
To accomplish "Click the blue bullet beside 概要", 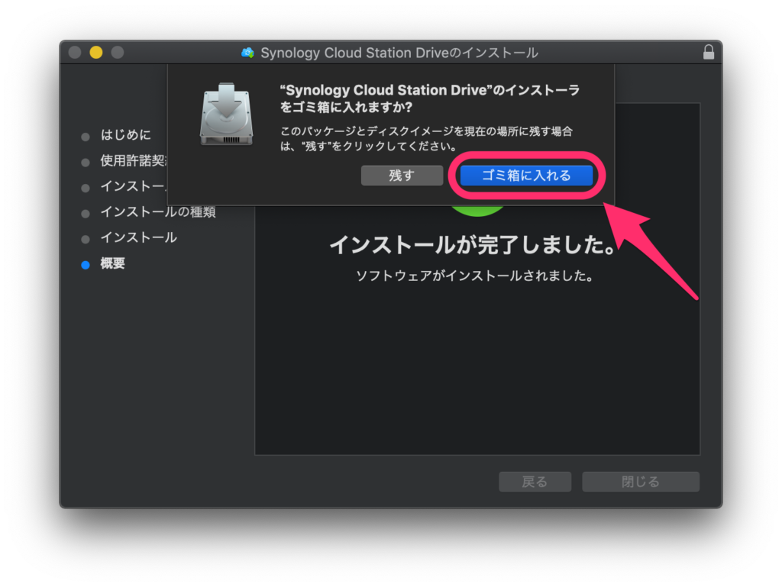I will click(x=86, y=264).
